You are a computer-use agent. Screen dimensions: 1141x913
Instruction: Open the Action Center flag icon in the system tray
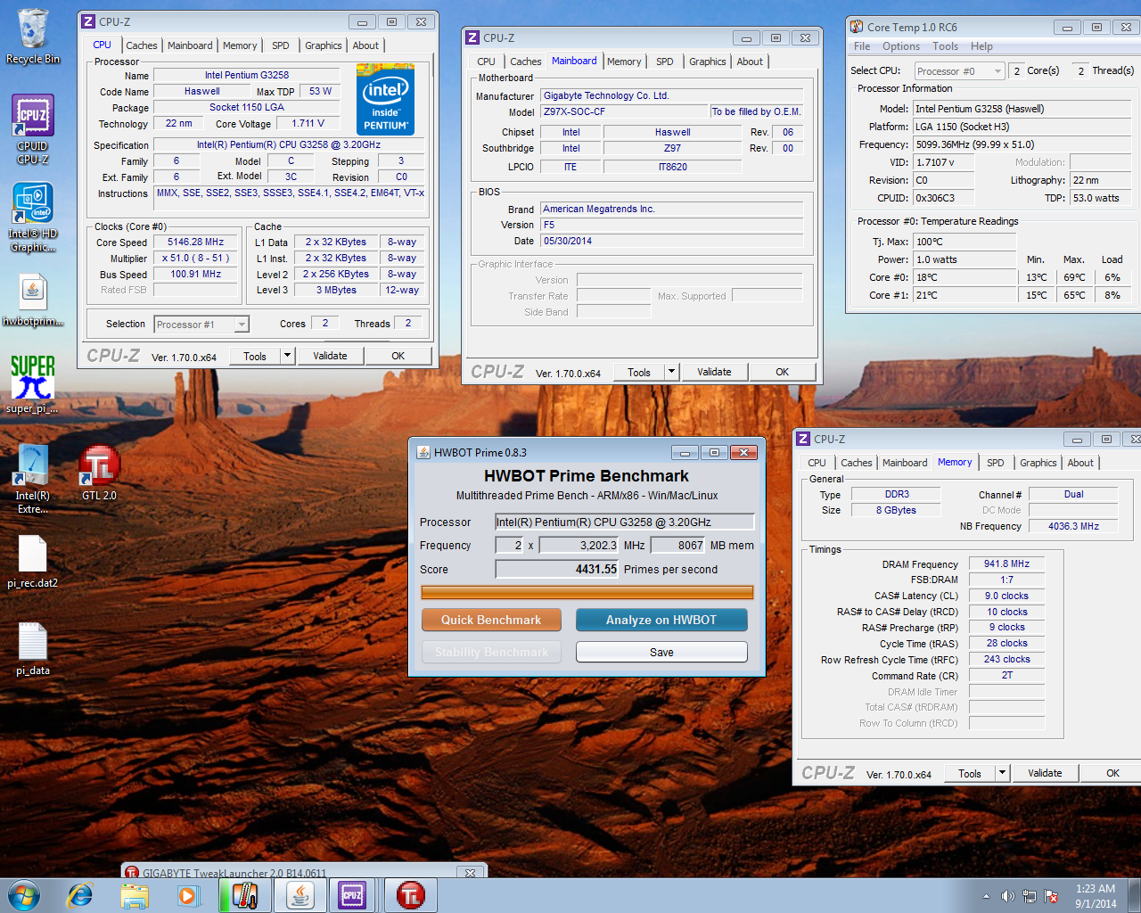(x=1051, y=896)
